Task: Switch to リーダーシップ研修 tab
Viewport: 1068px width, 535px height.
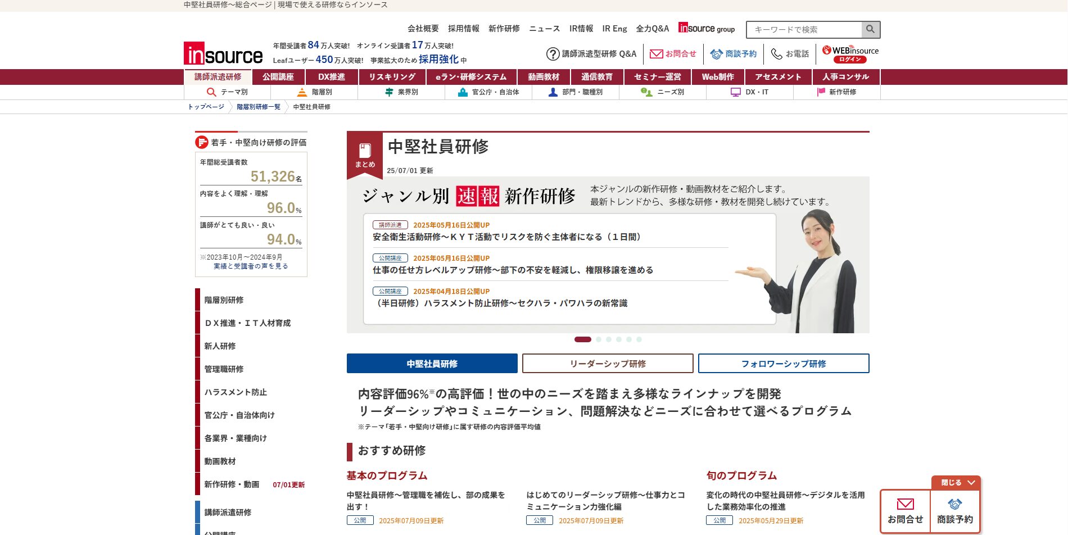Action: [607, 364]
